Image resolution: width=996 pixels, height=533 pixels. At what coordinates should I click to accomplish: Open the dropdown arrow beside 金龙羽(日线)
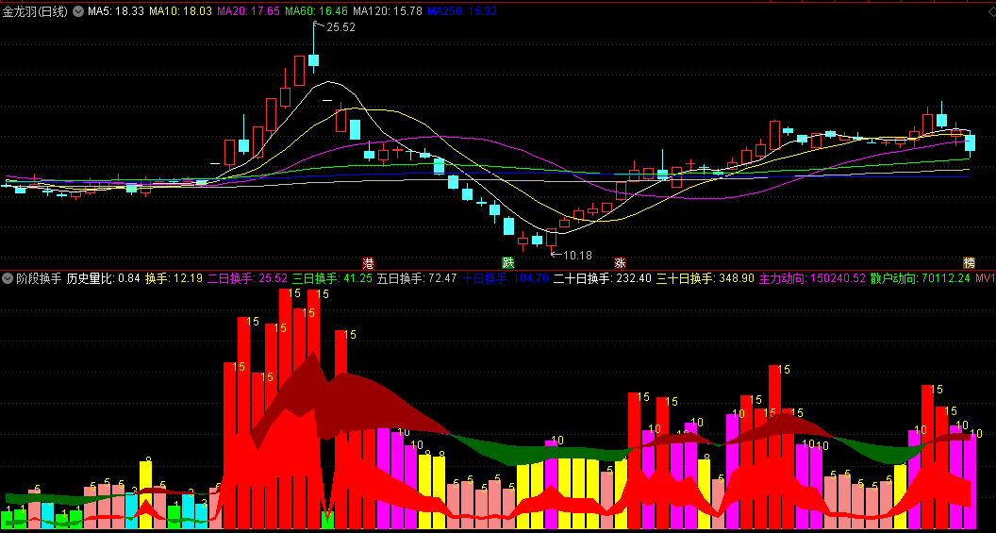[78, 10]
